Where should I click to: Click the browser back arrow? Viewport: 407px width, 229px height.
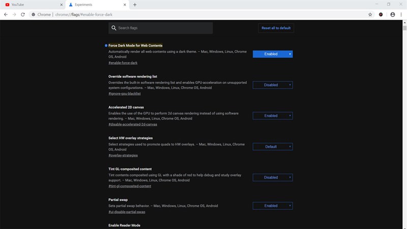pyautogui.click(x=6, y=15)
